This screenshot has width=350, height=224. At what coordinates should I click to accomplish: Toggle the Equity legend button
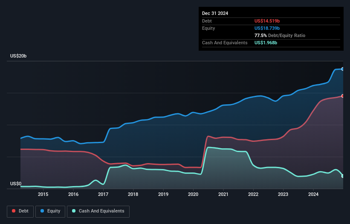tap(50, 211)
